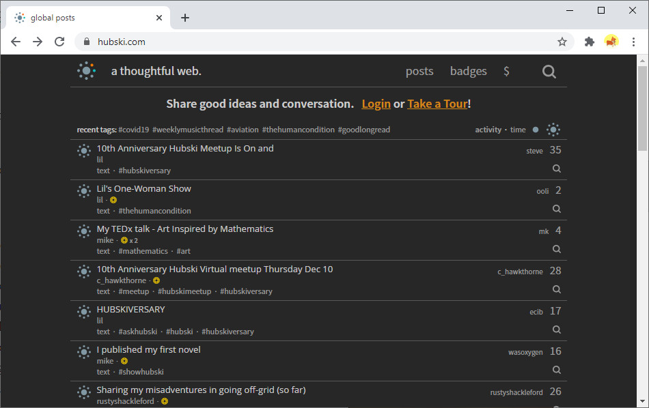
Task: Sort posts by activity
Action: click(488, 130)
